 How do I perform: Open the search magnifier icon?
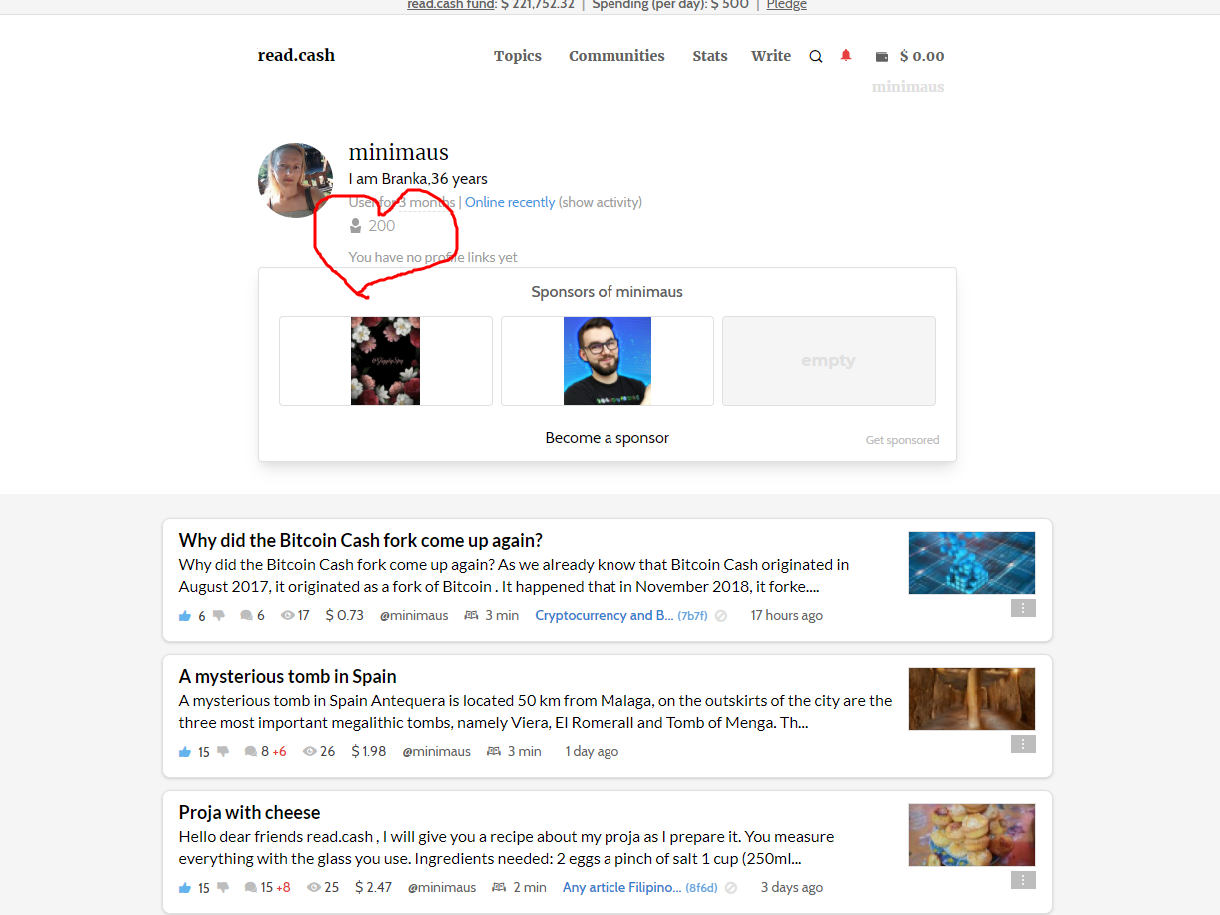point(816,57)
